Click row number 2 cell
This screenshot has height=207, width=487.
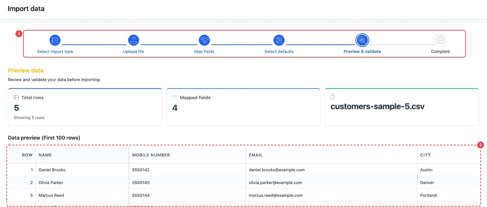click(x=22, y=182)
